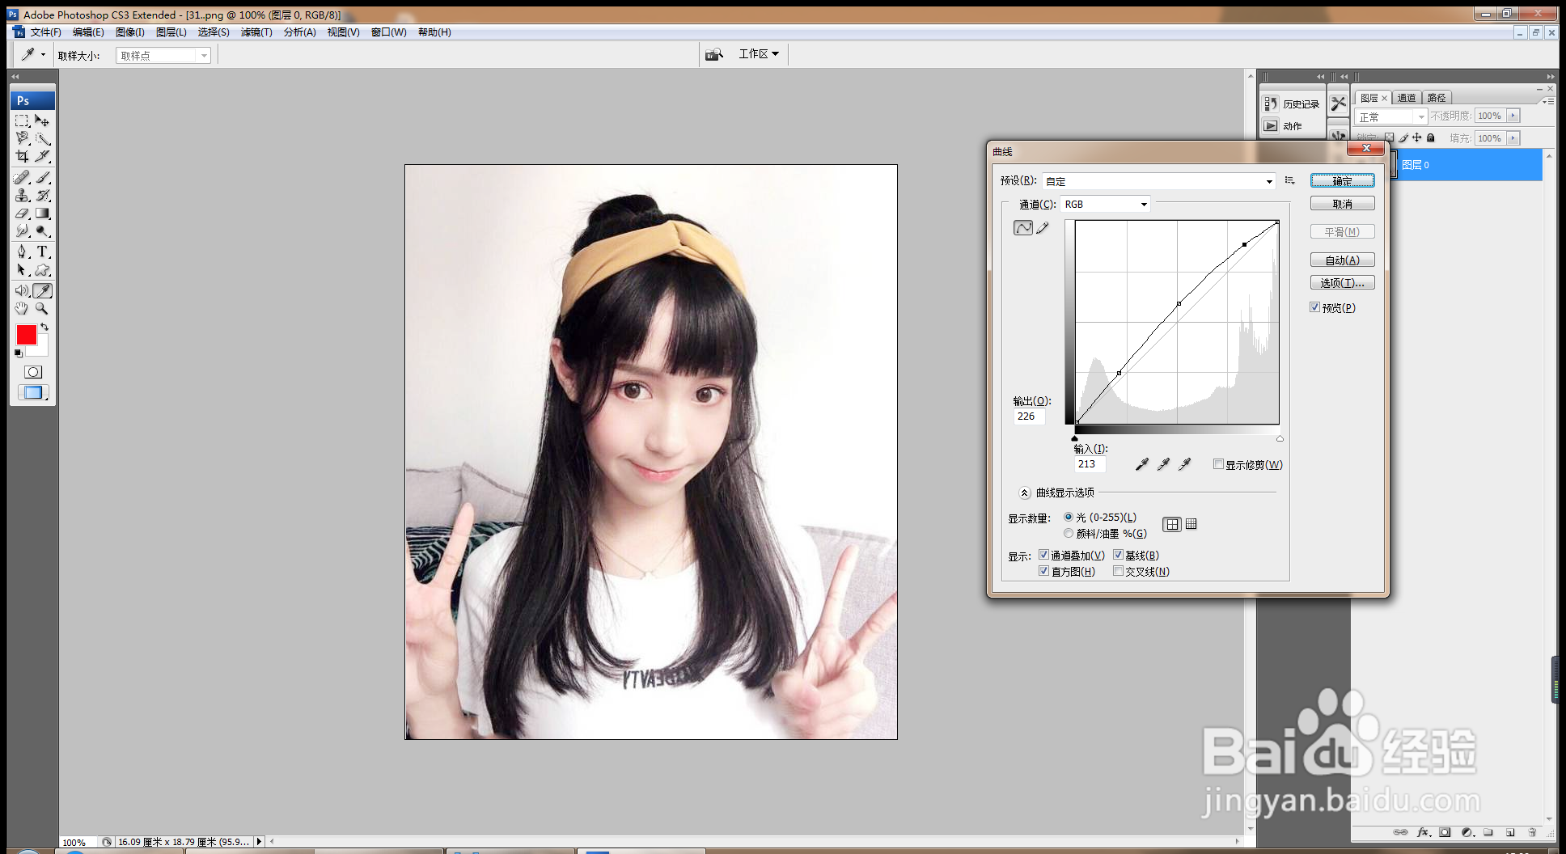Screen dimensions: 1566x854
Task: Open the Actions panel icon
Action: pos(1271,126)
